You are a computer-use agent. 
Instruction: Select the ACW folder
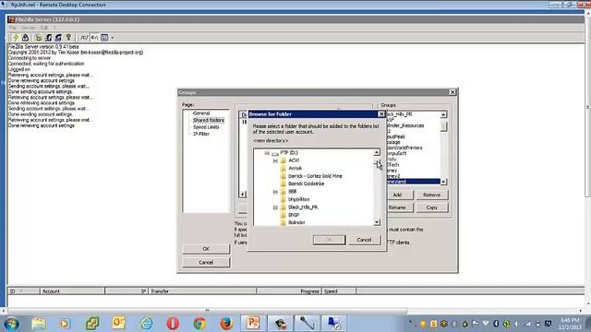pos(294,160)
